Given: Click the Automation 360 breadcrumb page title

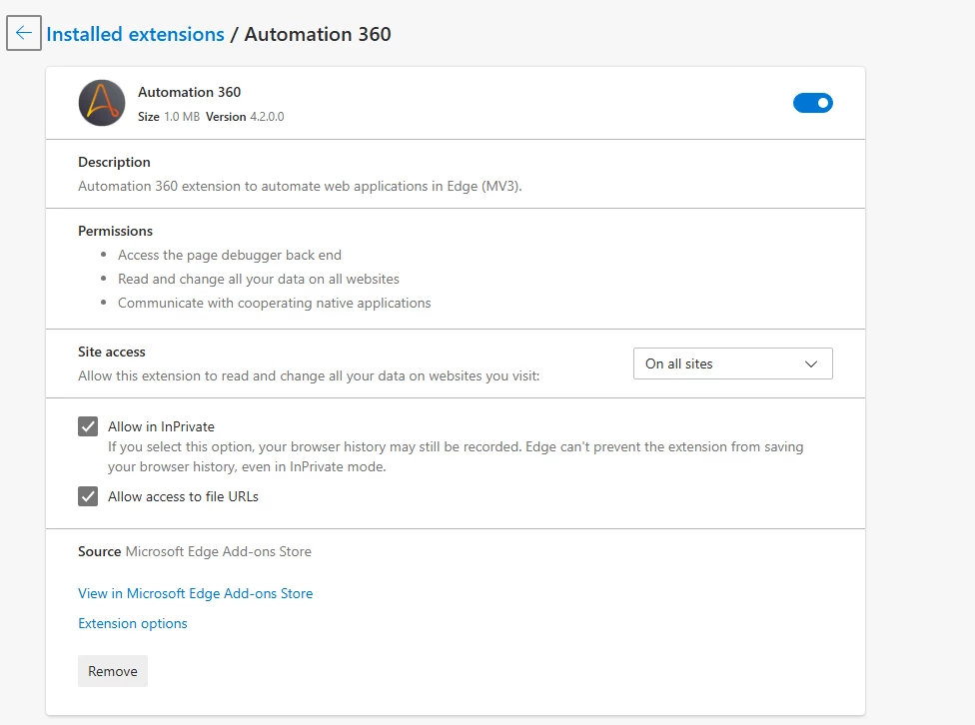Looking at the screenshot, I should pos(317,34).
